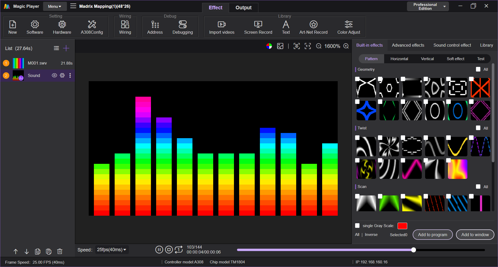Toggle loop playback mode
Viewport: 498px width, 267px height.
(179, 250)
